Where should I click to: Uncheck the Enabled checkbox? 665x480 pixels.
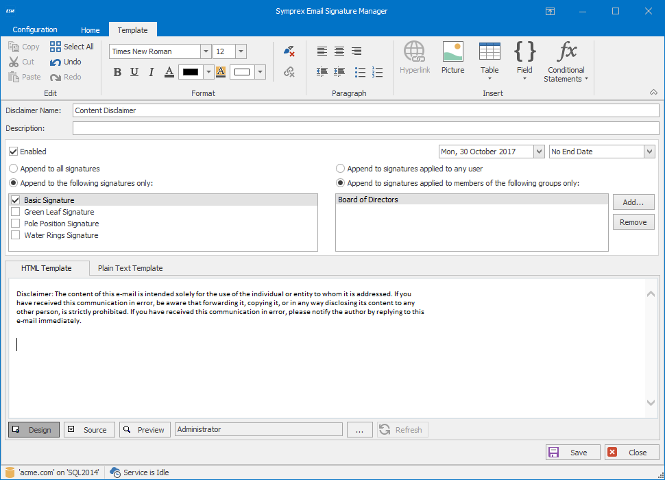click(x=14, y=152)
